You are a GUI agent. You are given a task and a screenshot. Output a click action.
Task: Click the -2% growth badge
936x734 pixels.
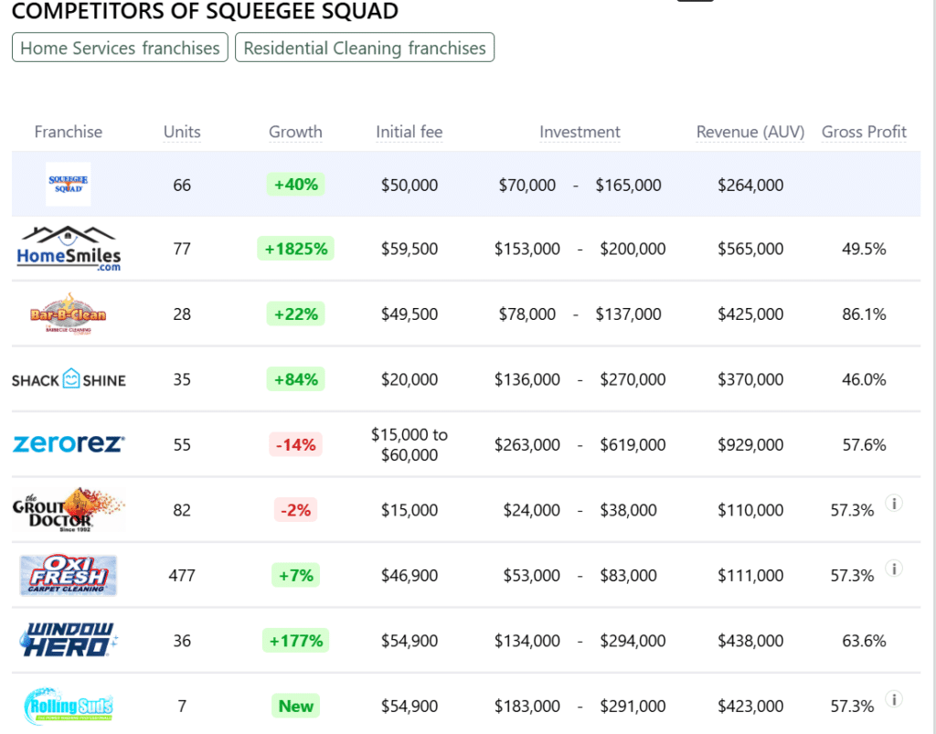[295, 510]
